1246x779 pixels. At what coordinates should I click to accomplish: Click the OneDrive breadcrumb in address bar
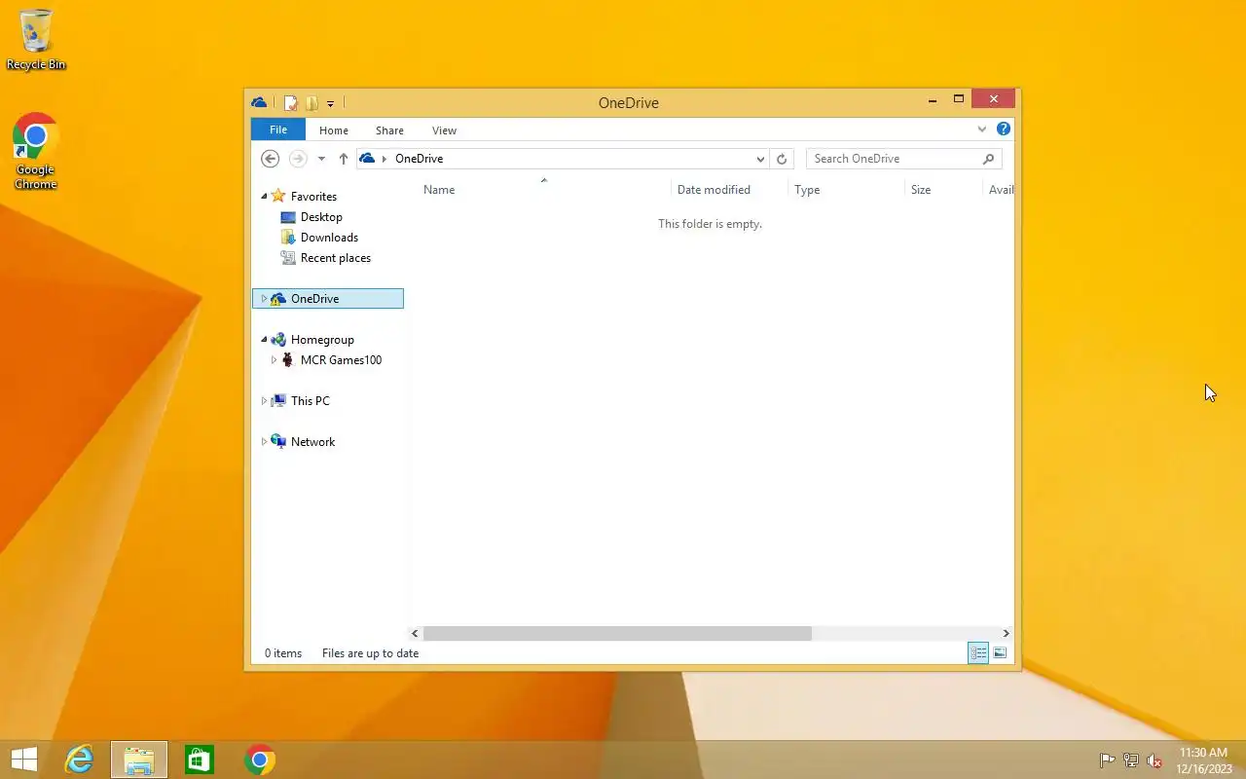click(419, 159)
